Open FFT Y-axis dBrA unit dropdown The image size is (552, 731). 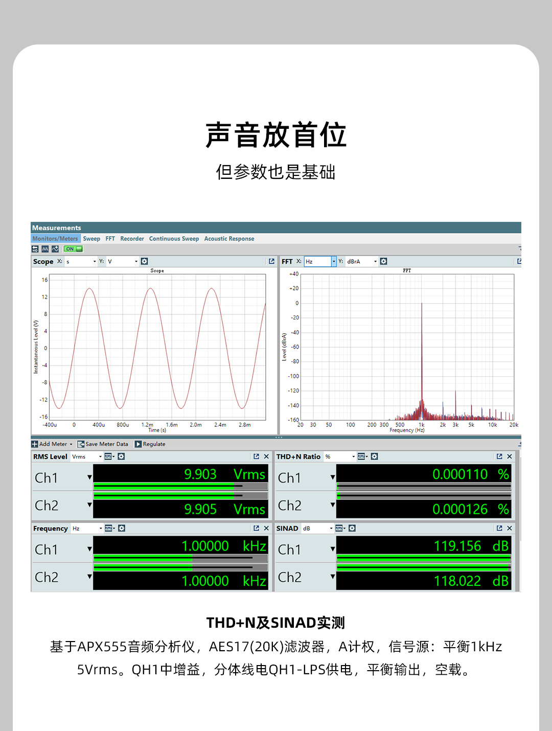pyautogui.click(x=375, y=261)
